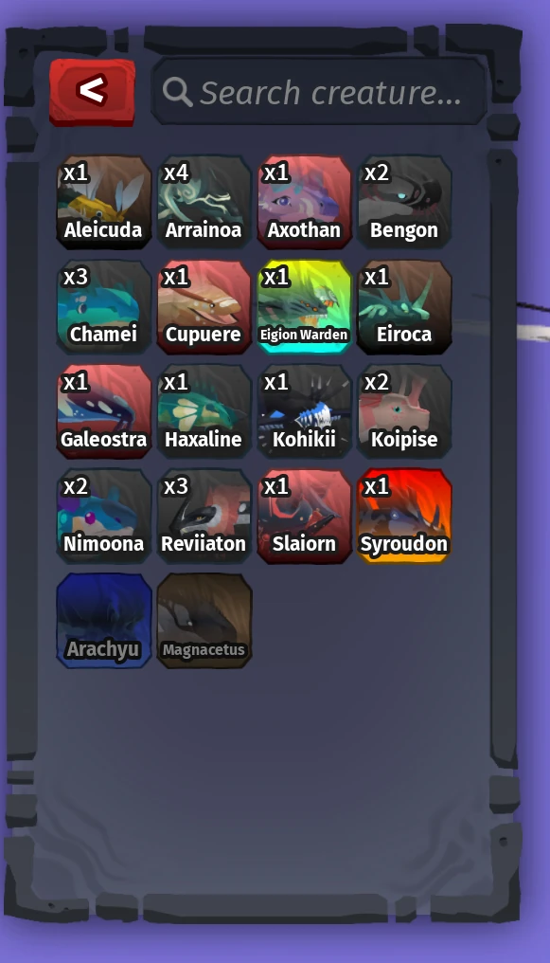
Task: Pick the Haxaline creature
Action: [x=204, y=411]
